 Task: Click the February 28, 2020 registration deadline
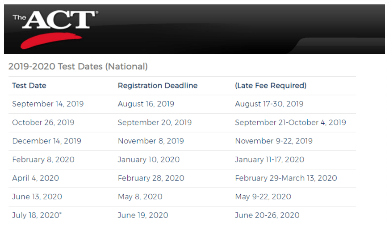pos(151,178)
